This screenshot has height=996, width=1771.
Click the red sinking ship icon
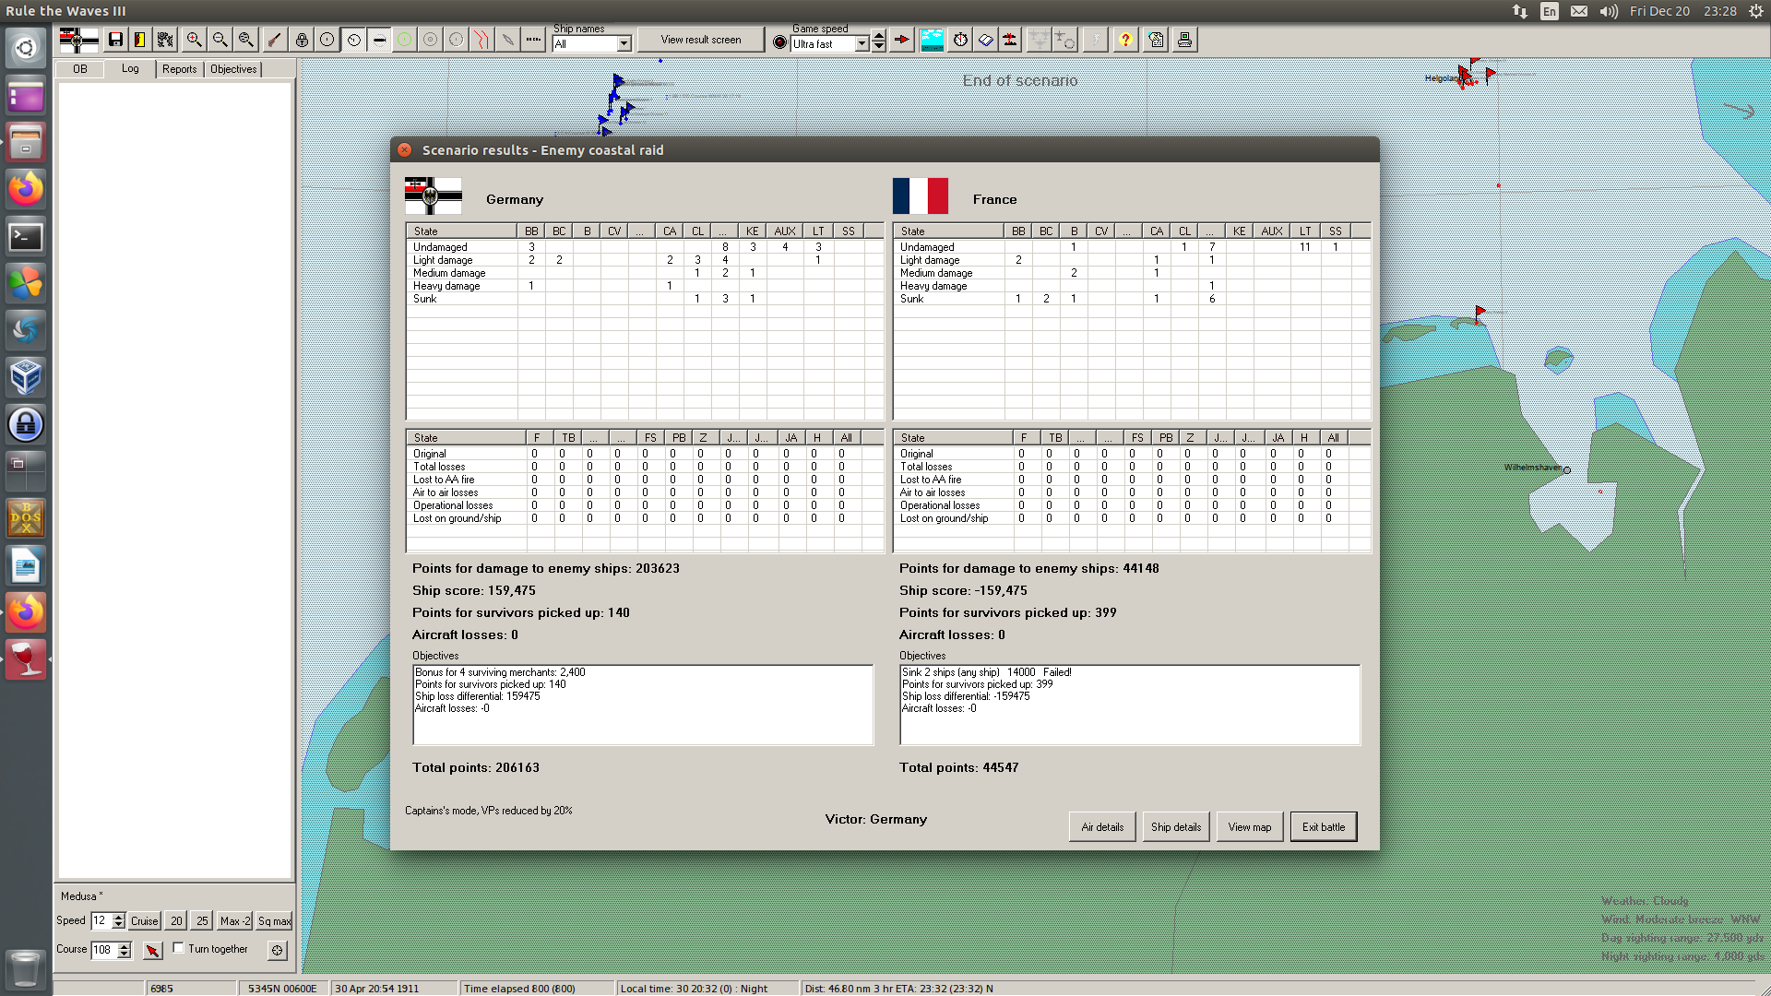click(1011, 40)
